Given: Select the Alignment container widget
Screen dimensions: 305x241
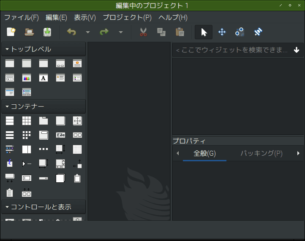Looking at the screenshot, I should pos(77,164).
